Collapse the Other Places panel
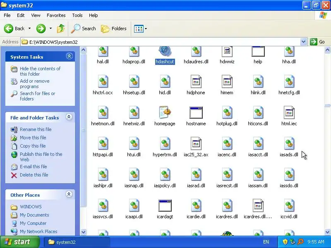Viewport: 331px width, 248px height. 69,194
